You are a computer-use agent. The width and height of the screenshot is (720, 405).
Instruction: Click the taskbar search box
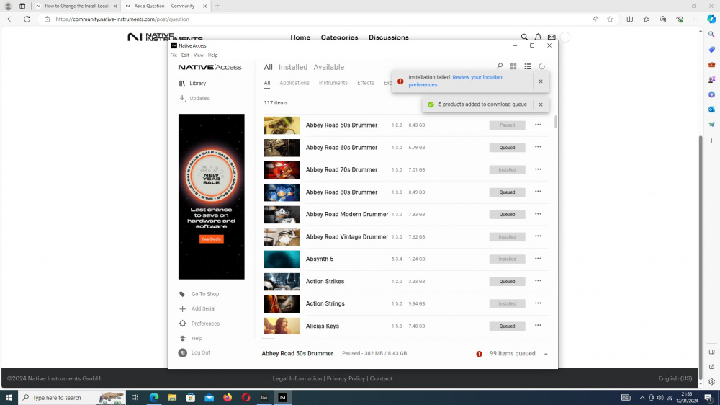coord(73,398)
